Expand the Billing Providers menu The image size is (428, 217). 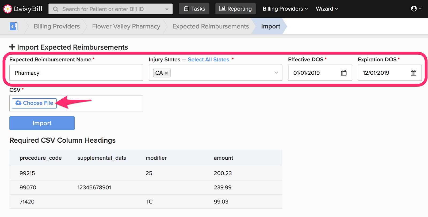click(x=285, y=9)
